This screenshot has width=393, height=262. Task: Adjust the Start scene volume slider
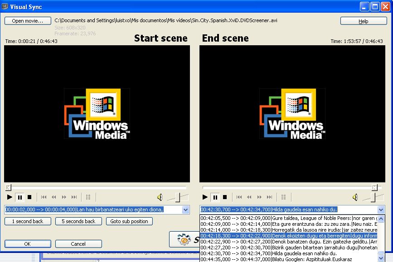[x=178, y=197]
